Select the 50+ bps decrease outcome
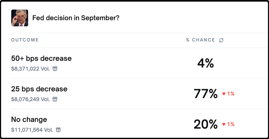The width and height of the screenshot is (269, 139). coord(41,59)
